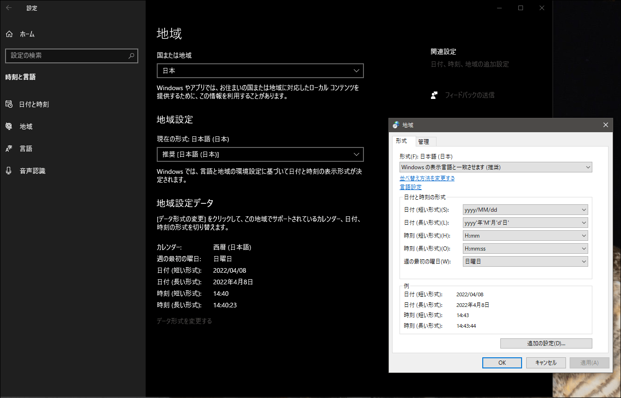This screenshot has height=398, width=621.
Task: Open the 日付 (短い形式) yyyy/MM/dd dropdown
Action: coord(525,210)
